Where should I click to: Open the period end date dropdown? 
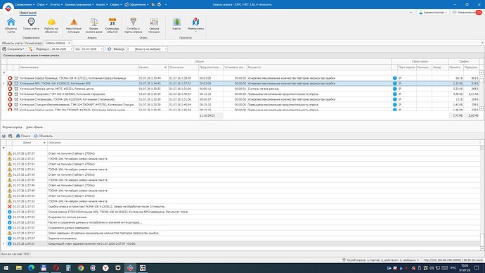101,49
